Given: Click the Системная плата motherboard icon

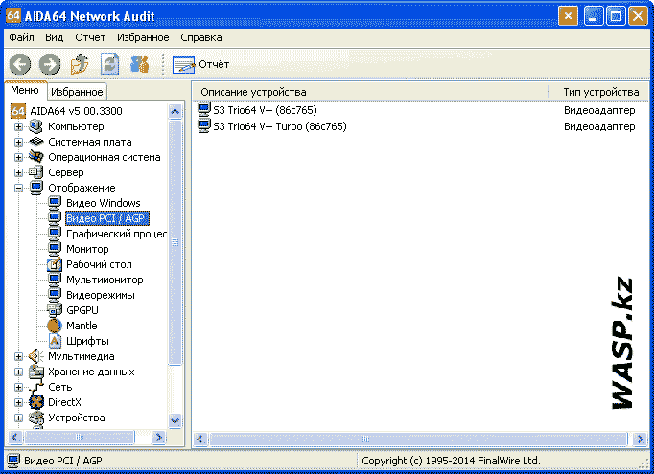Looking at the screenshot, I should 35,142.
